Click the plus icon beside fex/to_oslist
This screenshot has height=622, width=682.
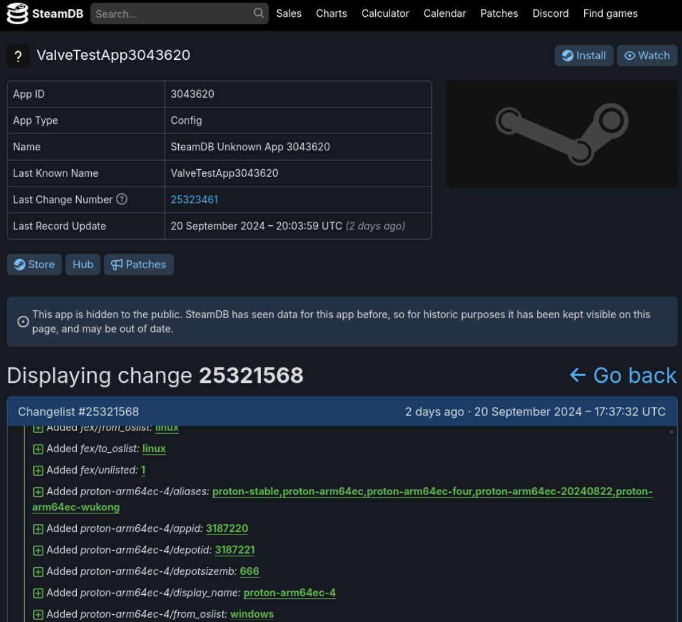pyautogui.click(x=38, y=449)
